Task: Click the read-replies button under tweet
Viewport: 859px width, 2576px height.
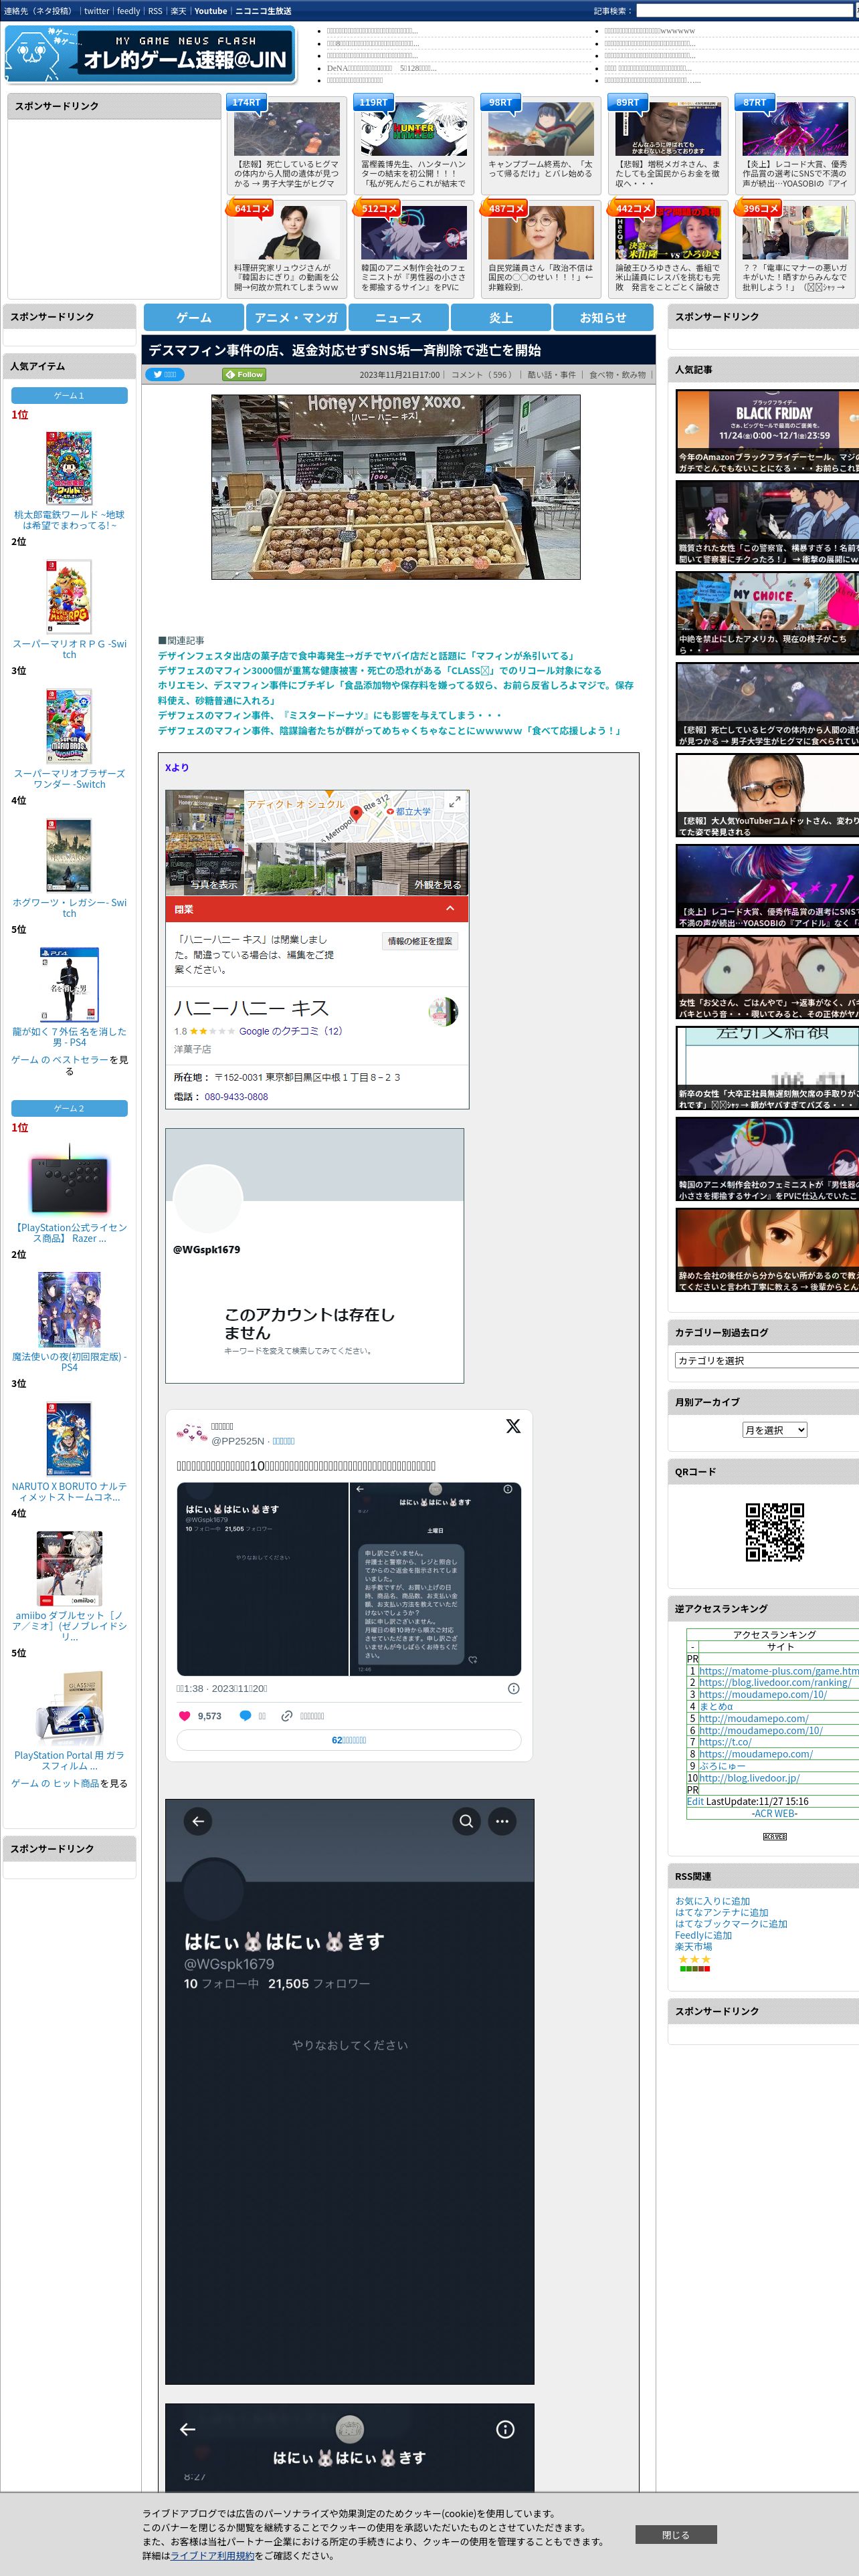Action: [349, 1740]
